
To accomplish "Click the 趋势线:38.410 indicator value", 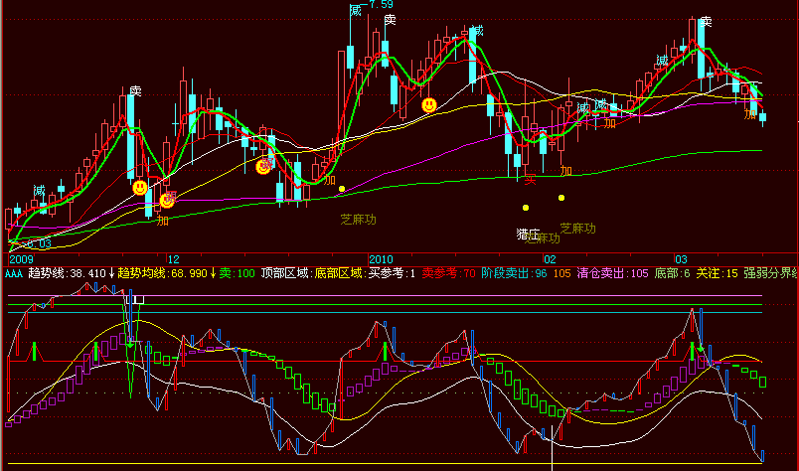I will pyautogui.click(x=67, y=273).
